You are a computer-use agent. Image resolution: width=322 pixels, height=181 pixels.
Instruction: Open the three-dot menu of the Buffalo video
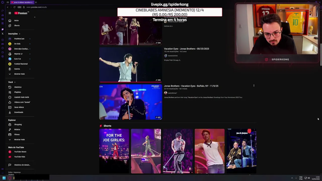click(x=254, y=86)
